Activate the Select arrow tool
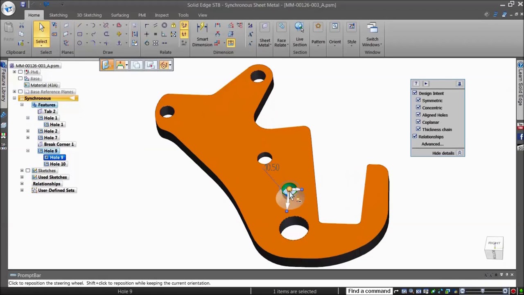The image size is (524, 295). pos(41,34)
